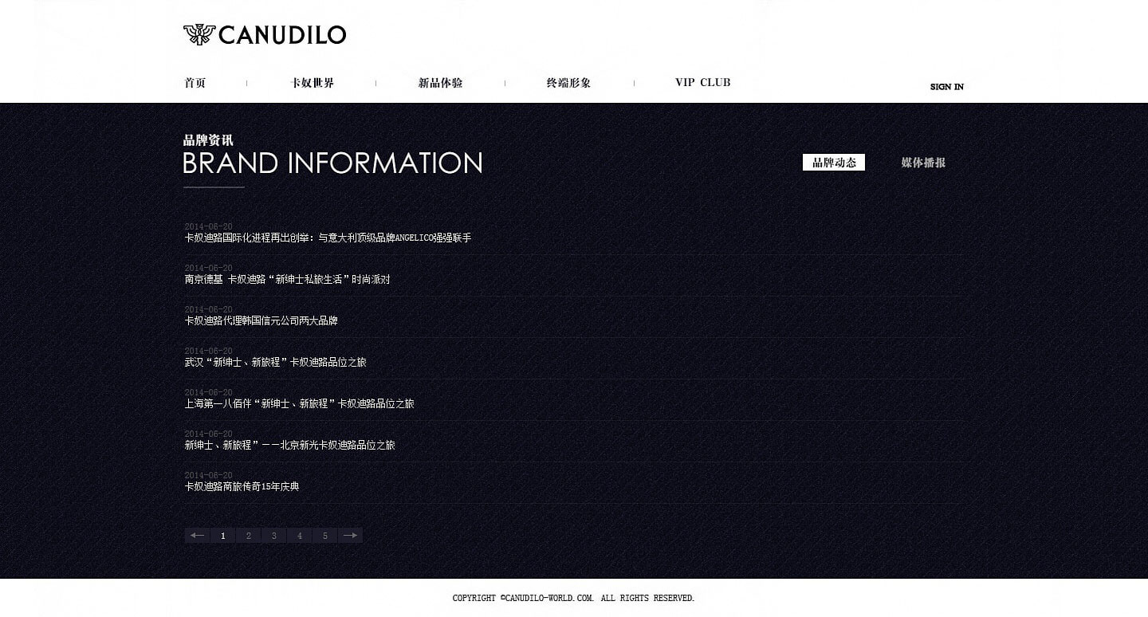Open the 上海第一八佰伴 article
Viewport: 1148px width, 617px height.
[x=299, y=403]
